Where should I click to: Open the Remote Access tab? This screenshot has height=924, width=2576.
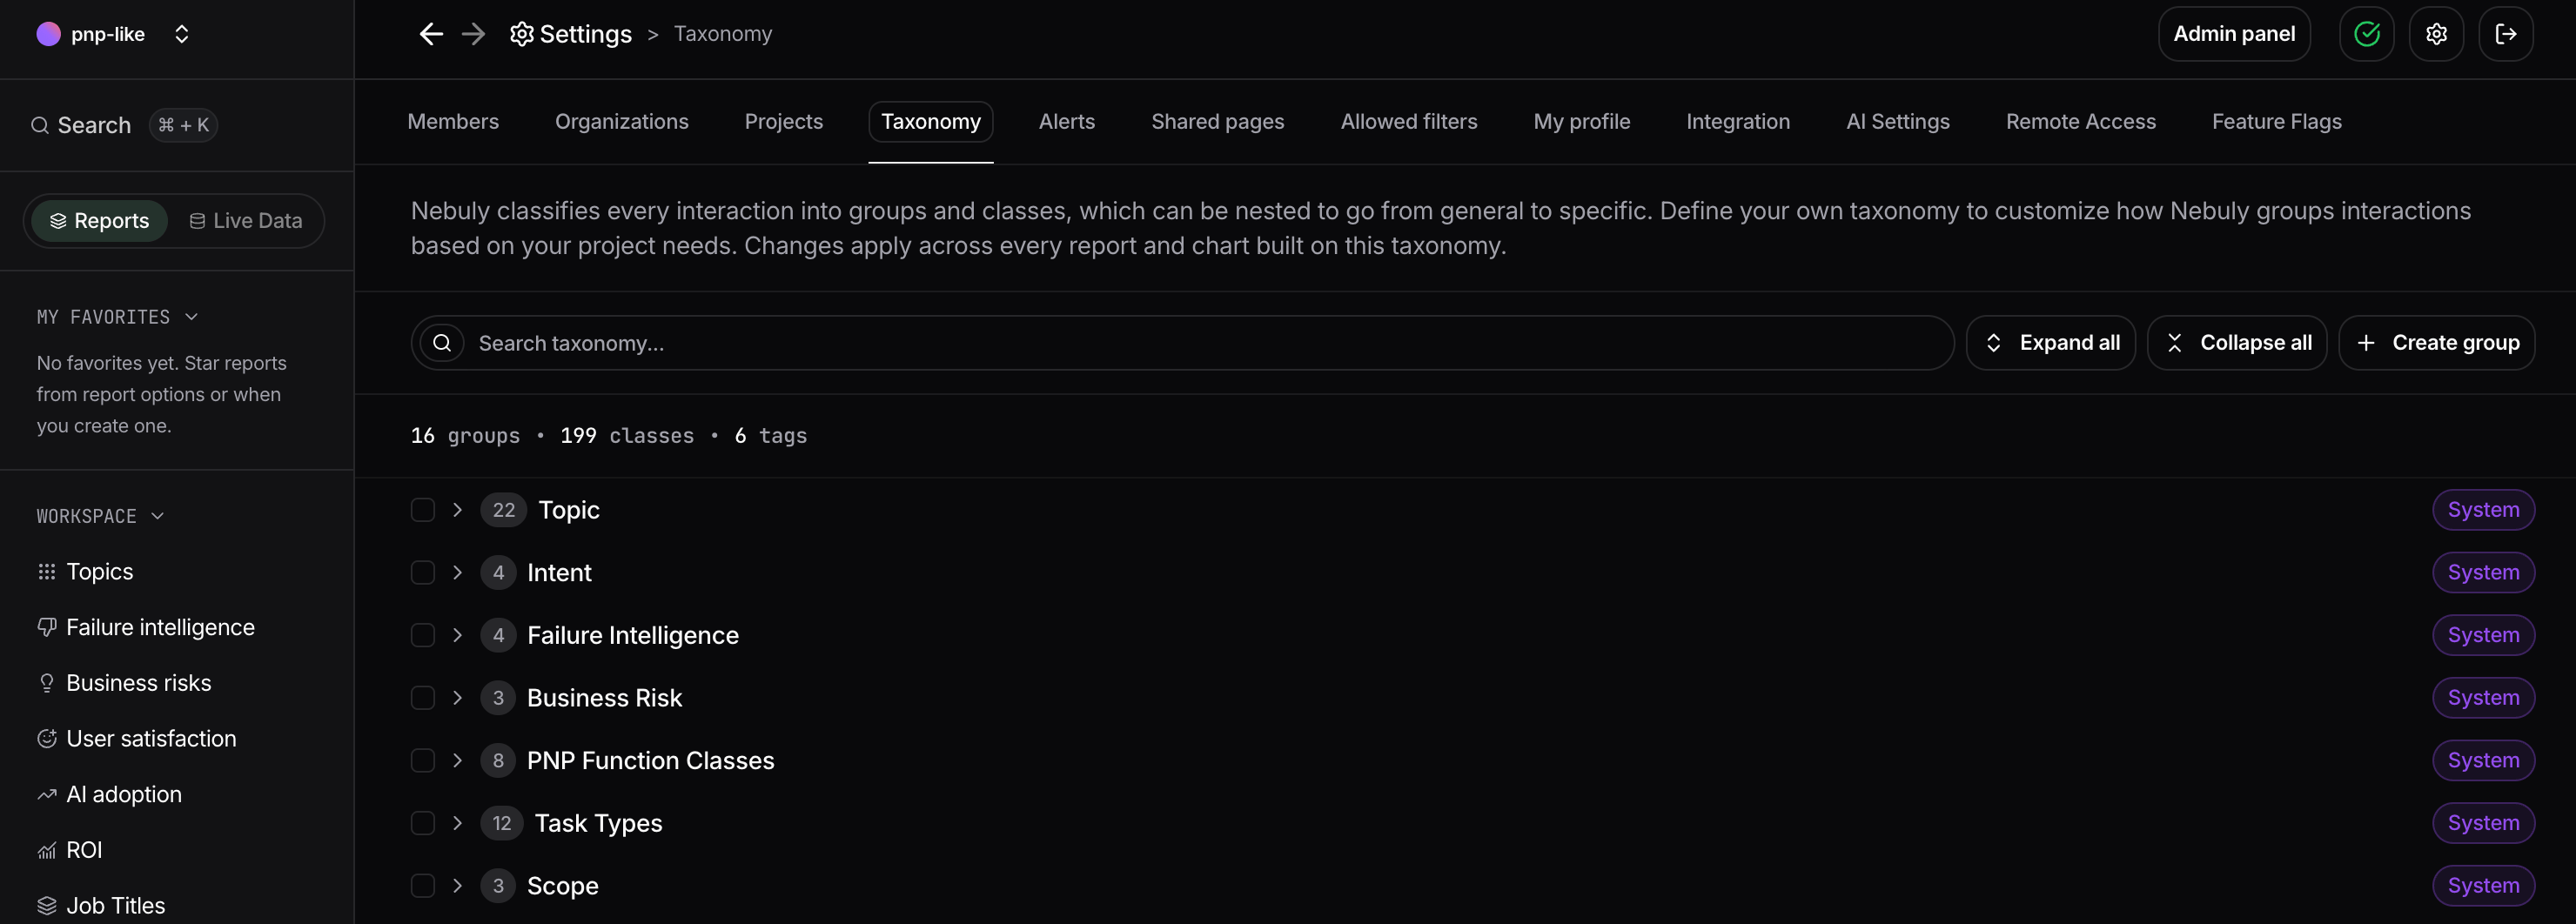point(2081,122)
